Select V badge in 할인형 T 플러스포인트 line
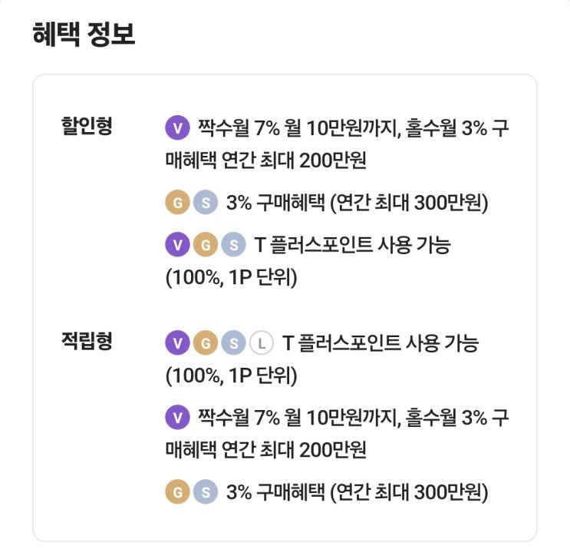 point(177,246)
